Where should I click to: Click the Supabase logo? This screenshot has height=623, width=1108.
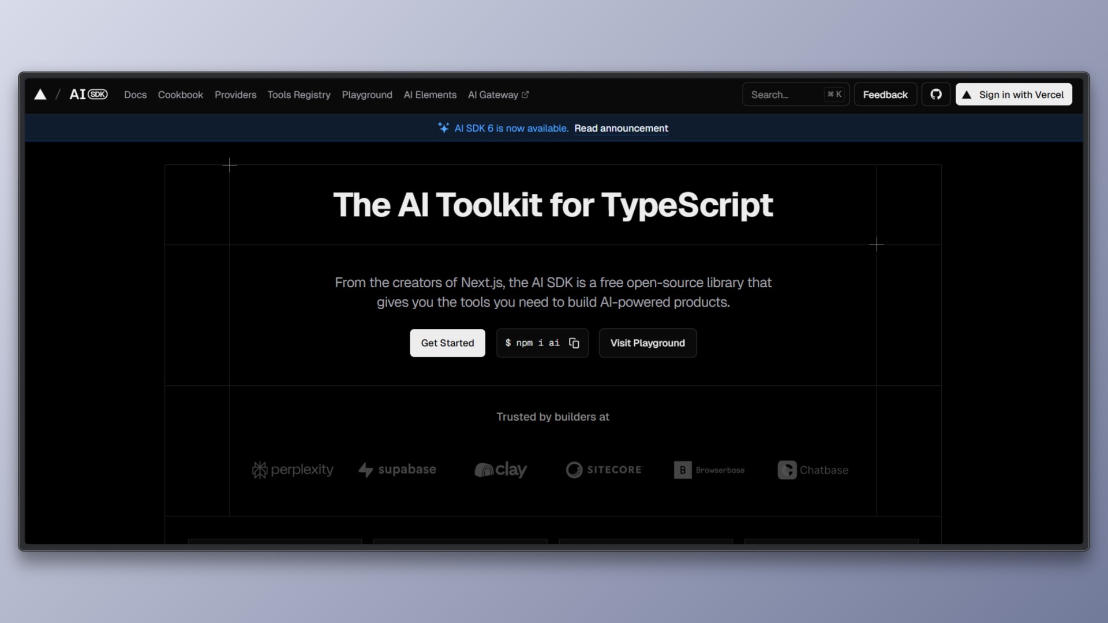(x=397, y=470)
